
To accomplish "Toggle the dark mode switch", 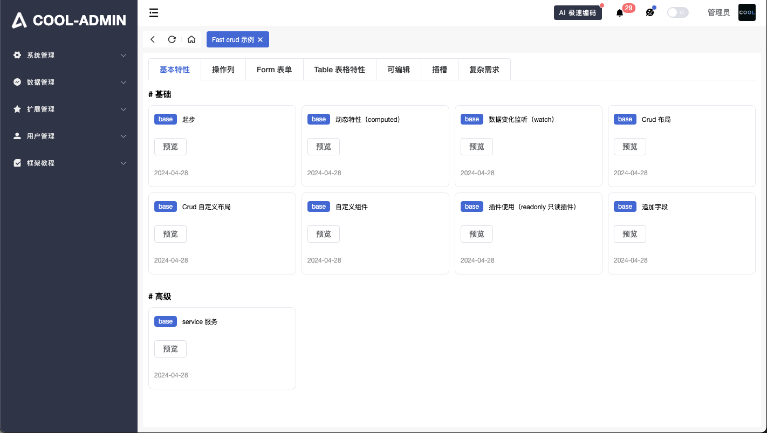I will (677, 12).
